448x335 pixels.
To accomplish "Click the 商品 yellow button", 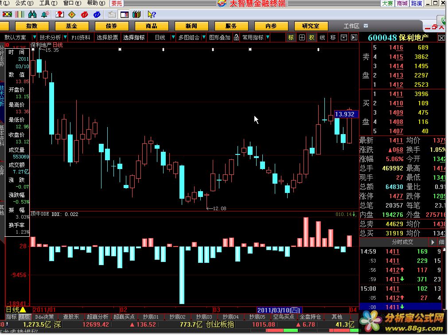I will [151, 26].
